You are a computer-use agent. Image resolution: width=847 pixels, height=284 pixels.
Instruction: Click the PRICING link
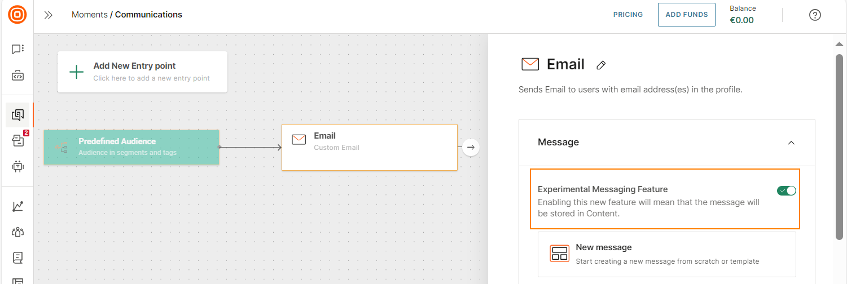pos(628,15)
